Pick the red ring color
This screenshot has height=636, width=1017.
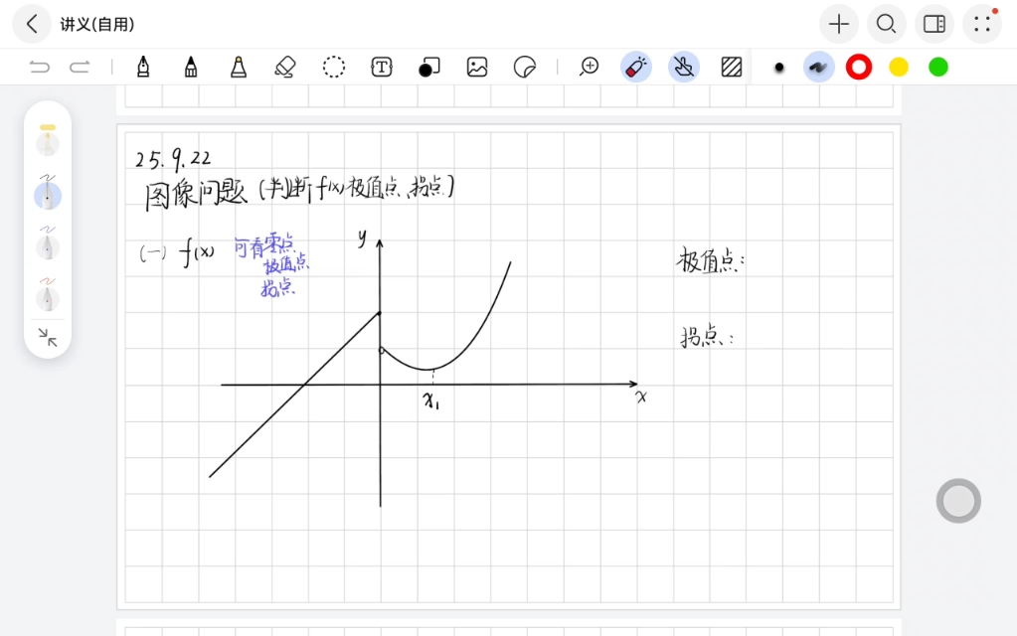click(x=859, y=67)
